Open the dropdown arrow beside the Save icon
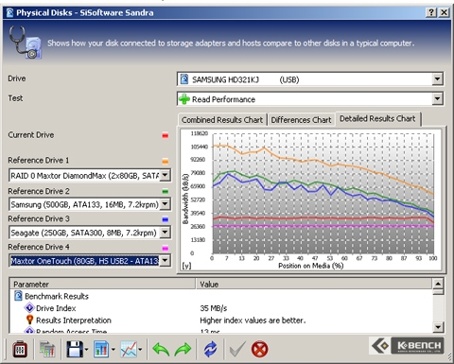 [87, 349]
